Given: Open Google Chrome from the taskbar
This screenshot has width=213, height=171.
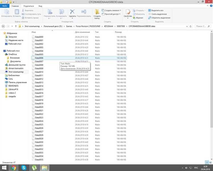Looking at the screenshot, I should point(14,168).
